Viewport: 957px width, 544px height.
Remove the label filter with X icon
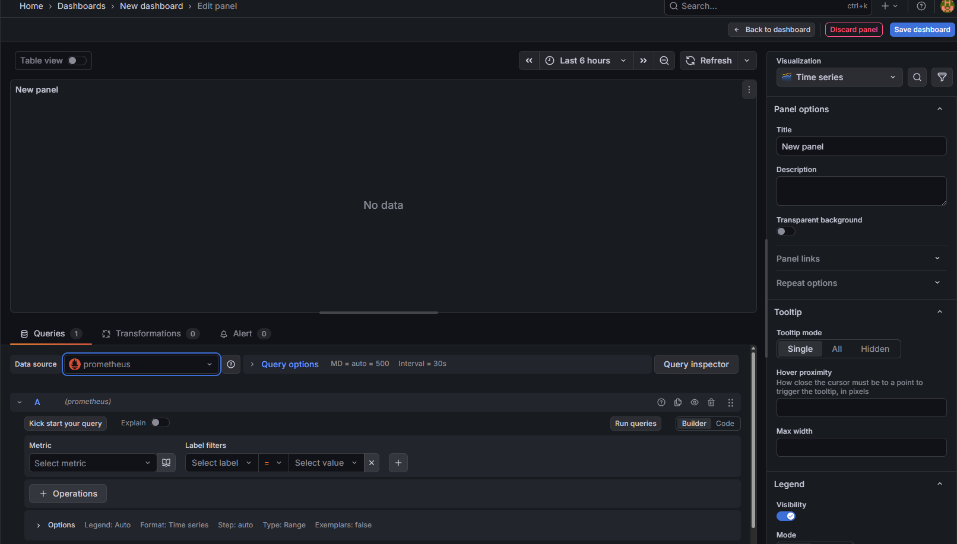tap(372, 463)
